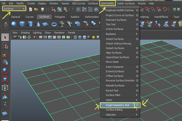This screenshot has height=121, width=182.
Task: Create a NURBS sphere from shelf
Action: point(14,24)
